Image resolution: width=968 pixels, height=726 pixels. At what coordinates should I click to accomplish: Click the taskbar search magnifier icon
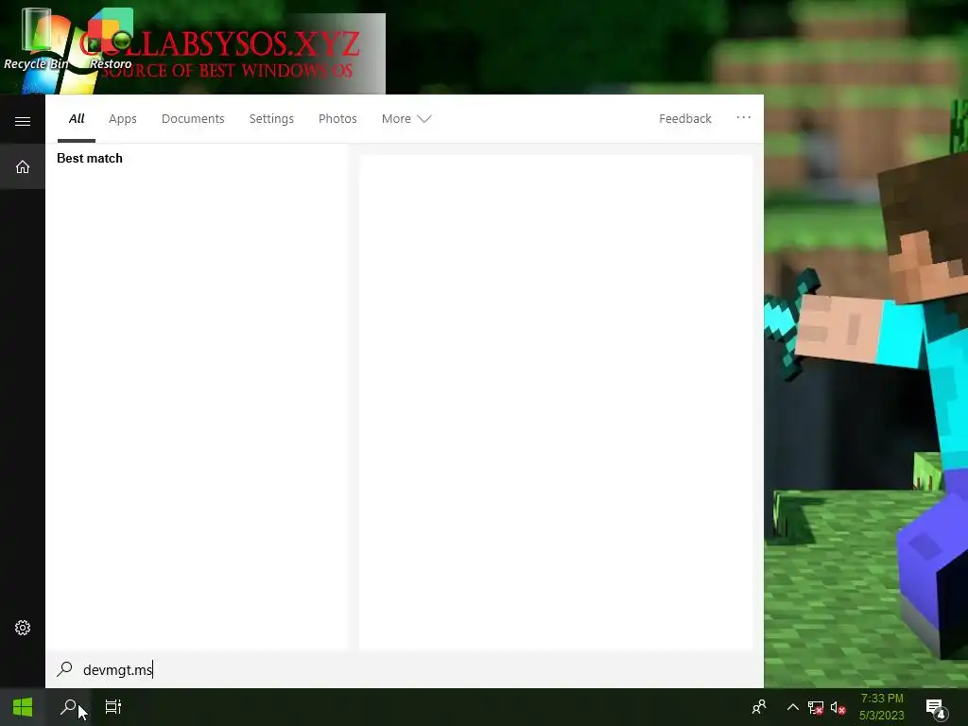click(68, 707)
